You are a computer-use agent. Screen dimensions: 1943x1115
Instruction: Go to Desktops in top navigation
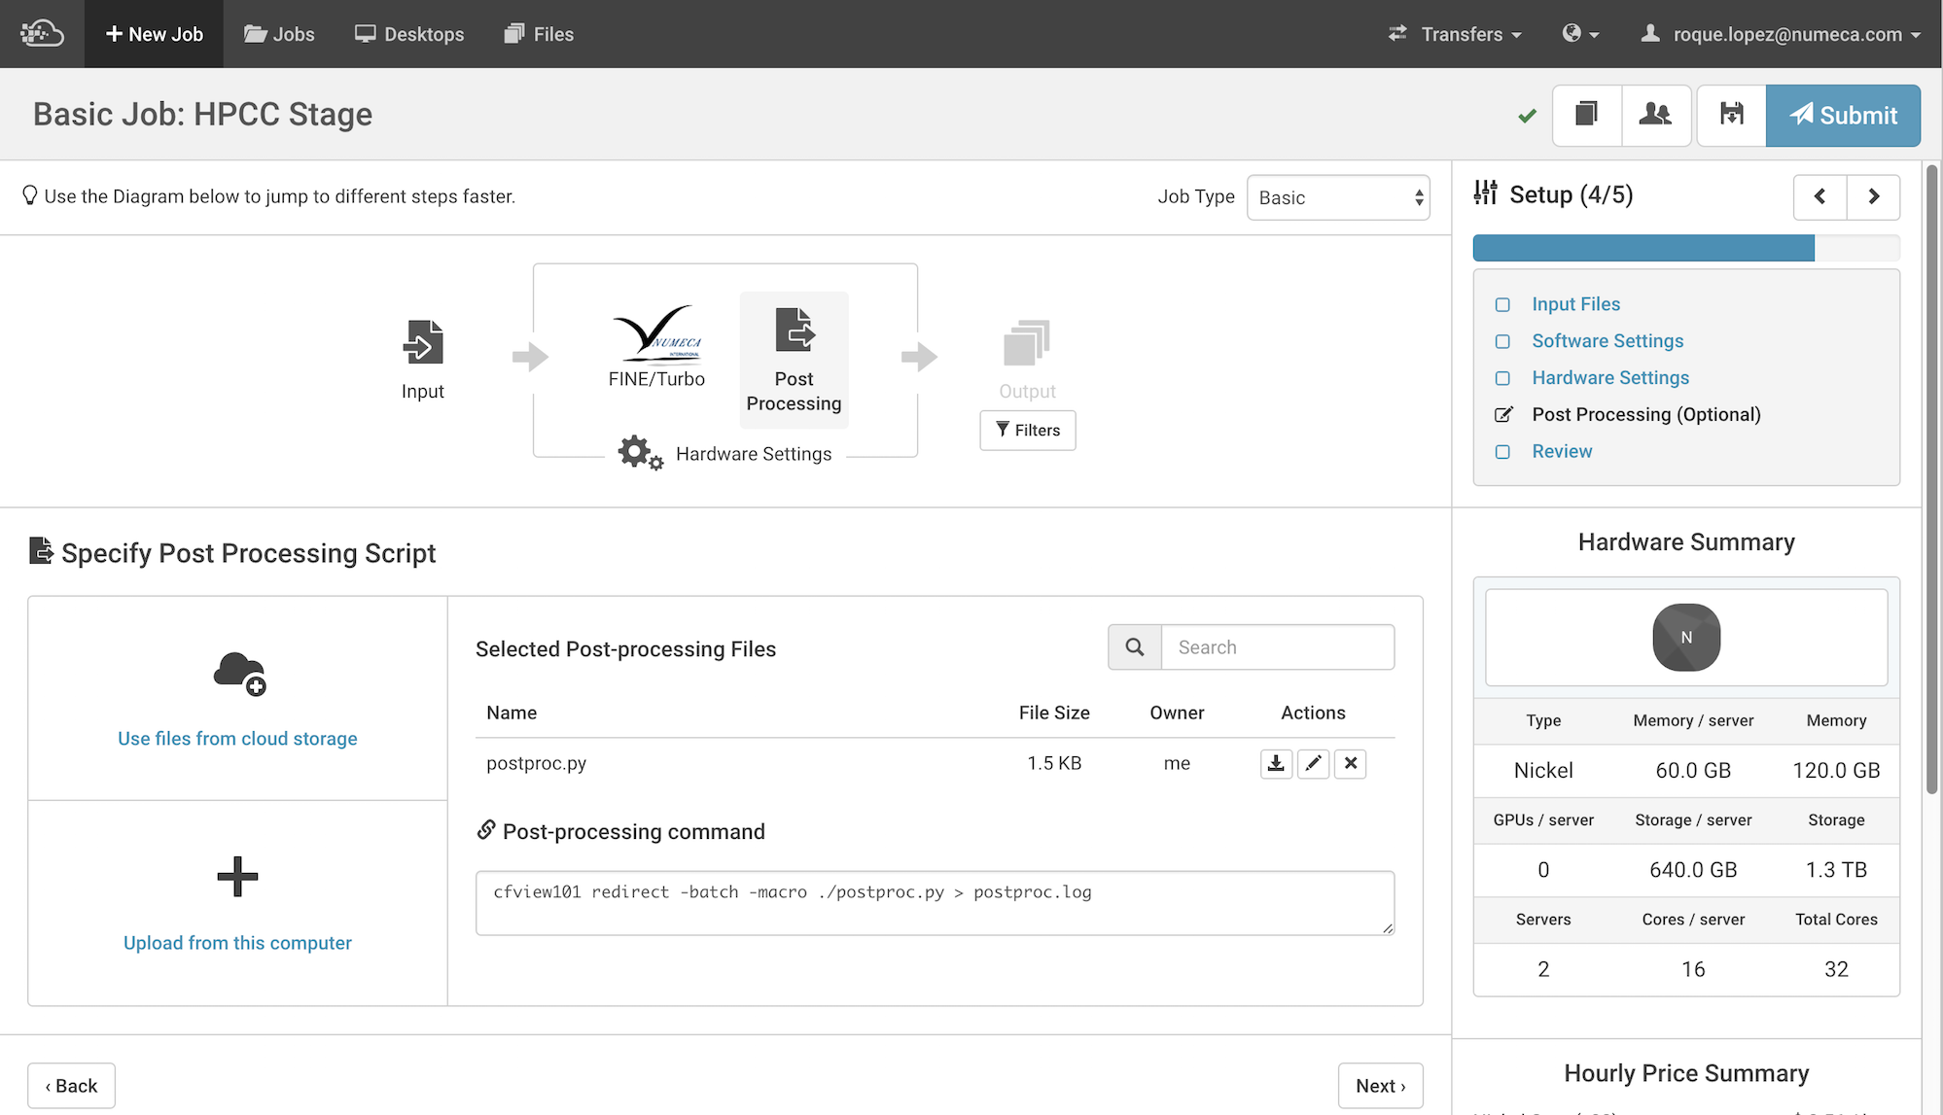409,34
